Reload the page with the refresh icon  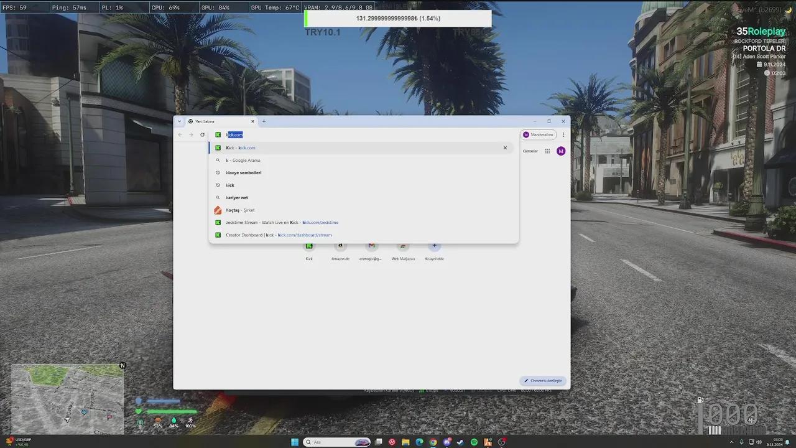tap(202, 134)
